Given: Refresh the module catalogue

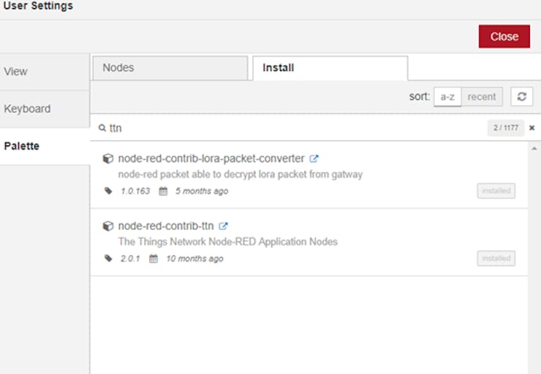Looking at the screenshot, I should [522, 96].
